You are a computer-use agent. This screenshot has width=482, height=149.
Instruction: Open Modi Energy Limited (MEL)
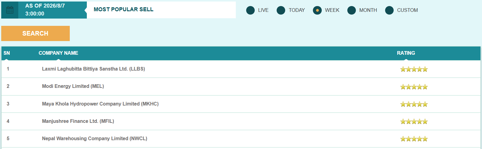pyautogui.click(x=73, y=86)
